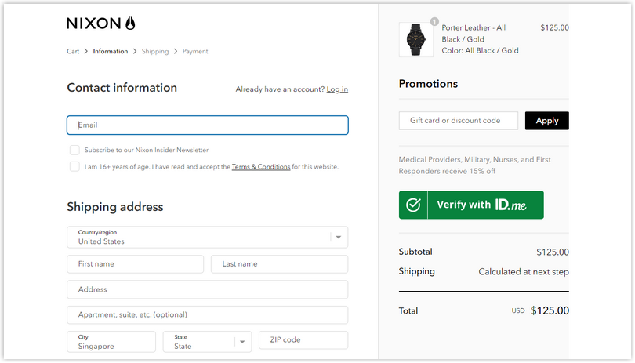Click the item quantity badge on the watch image

[434, 21]
